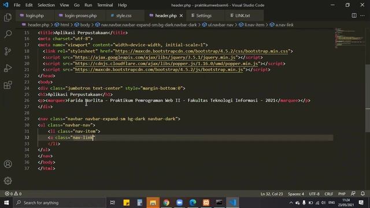Open the terminal window from taskbar
This screenshot has height=208, width=370.
pos(219,203)
